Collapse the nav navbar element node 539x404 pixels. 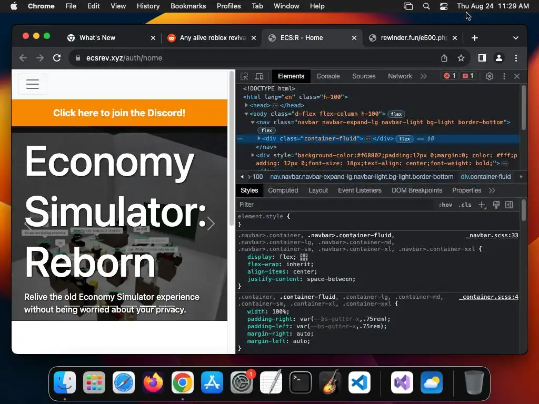253,122
